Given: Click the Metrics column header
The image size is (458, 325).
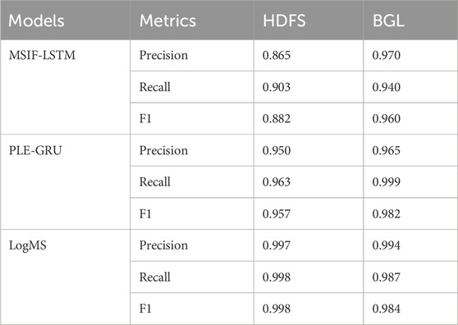Looking at the screenshot, I should pos(167,21).
